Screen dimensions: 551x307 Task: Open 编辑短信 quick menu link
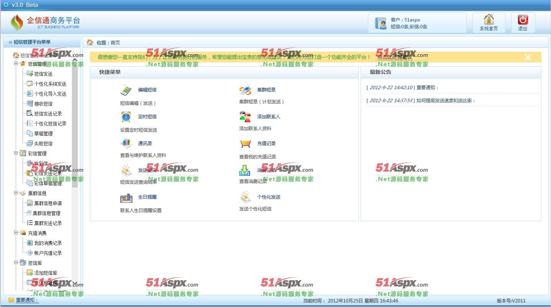[147, 90]
